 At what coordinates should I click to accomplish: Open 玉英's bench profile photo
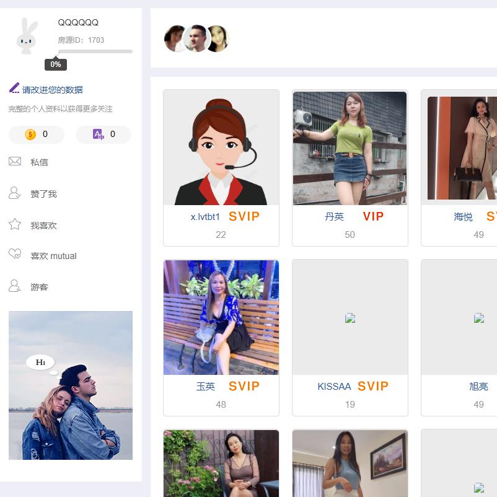(x=221, y=318)
